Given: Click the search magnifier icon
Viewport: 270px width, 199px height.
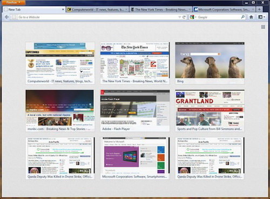Looking at the screenshot, I should pos(242,17).
